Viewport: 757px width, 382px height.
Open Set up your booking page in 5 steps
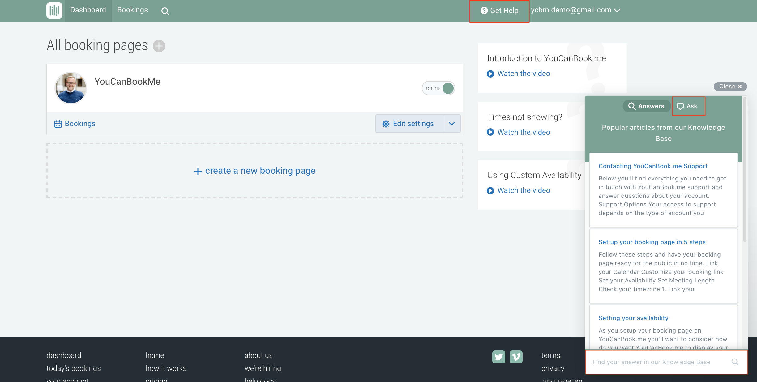[x=652, y=242]
